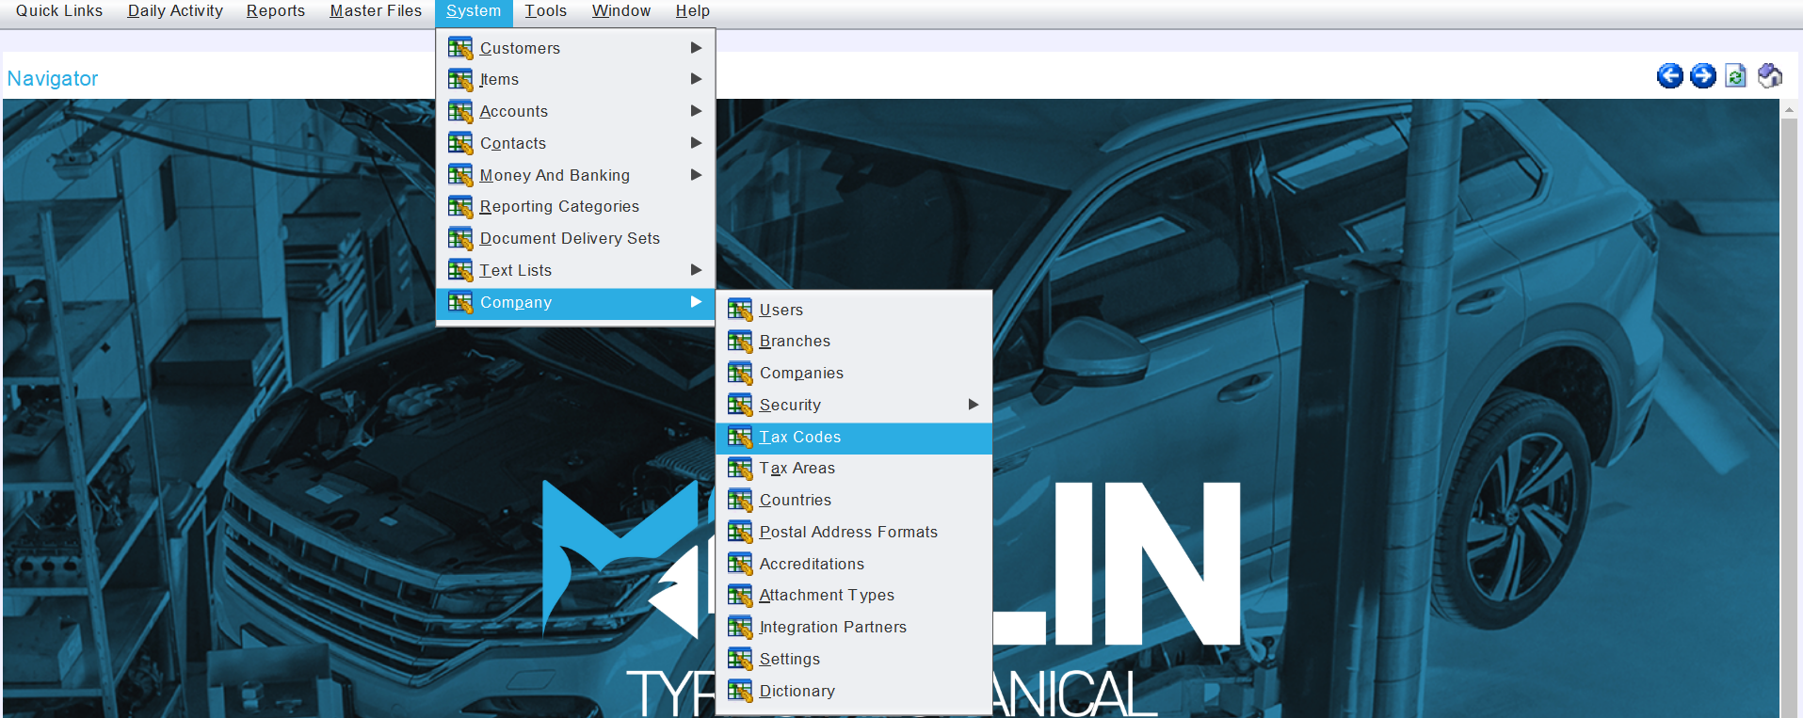Expand the Customers submenu arrow

click(x=696, y=48)
